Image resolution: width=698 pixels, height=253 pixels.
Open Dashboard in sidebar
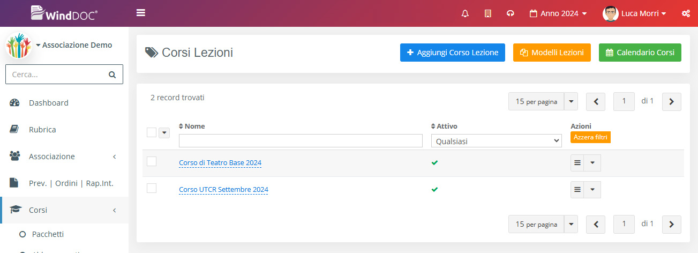64,103
